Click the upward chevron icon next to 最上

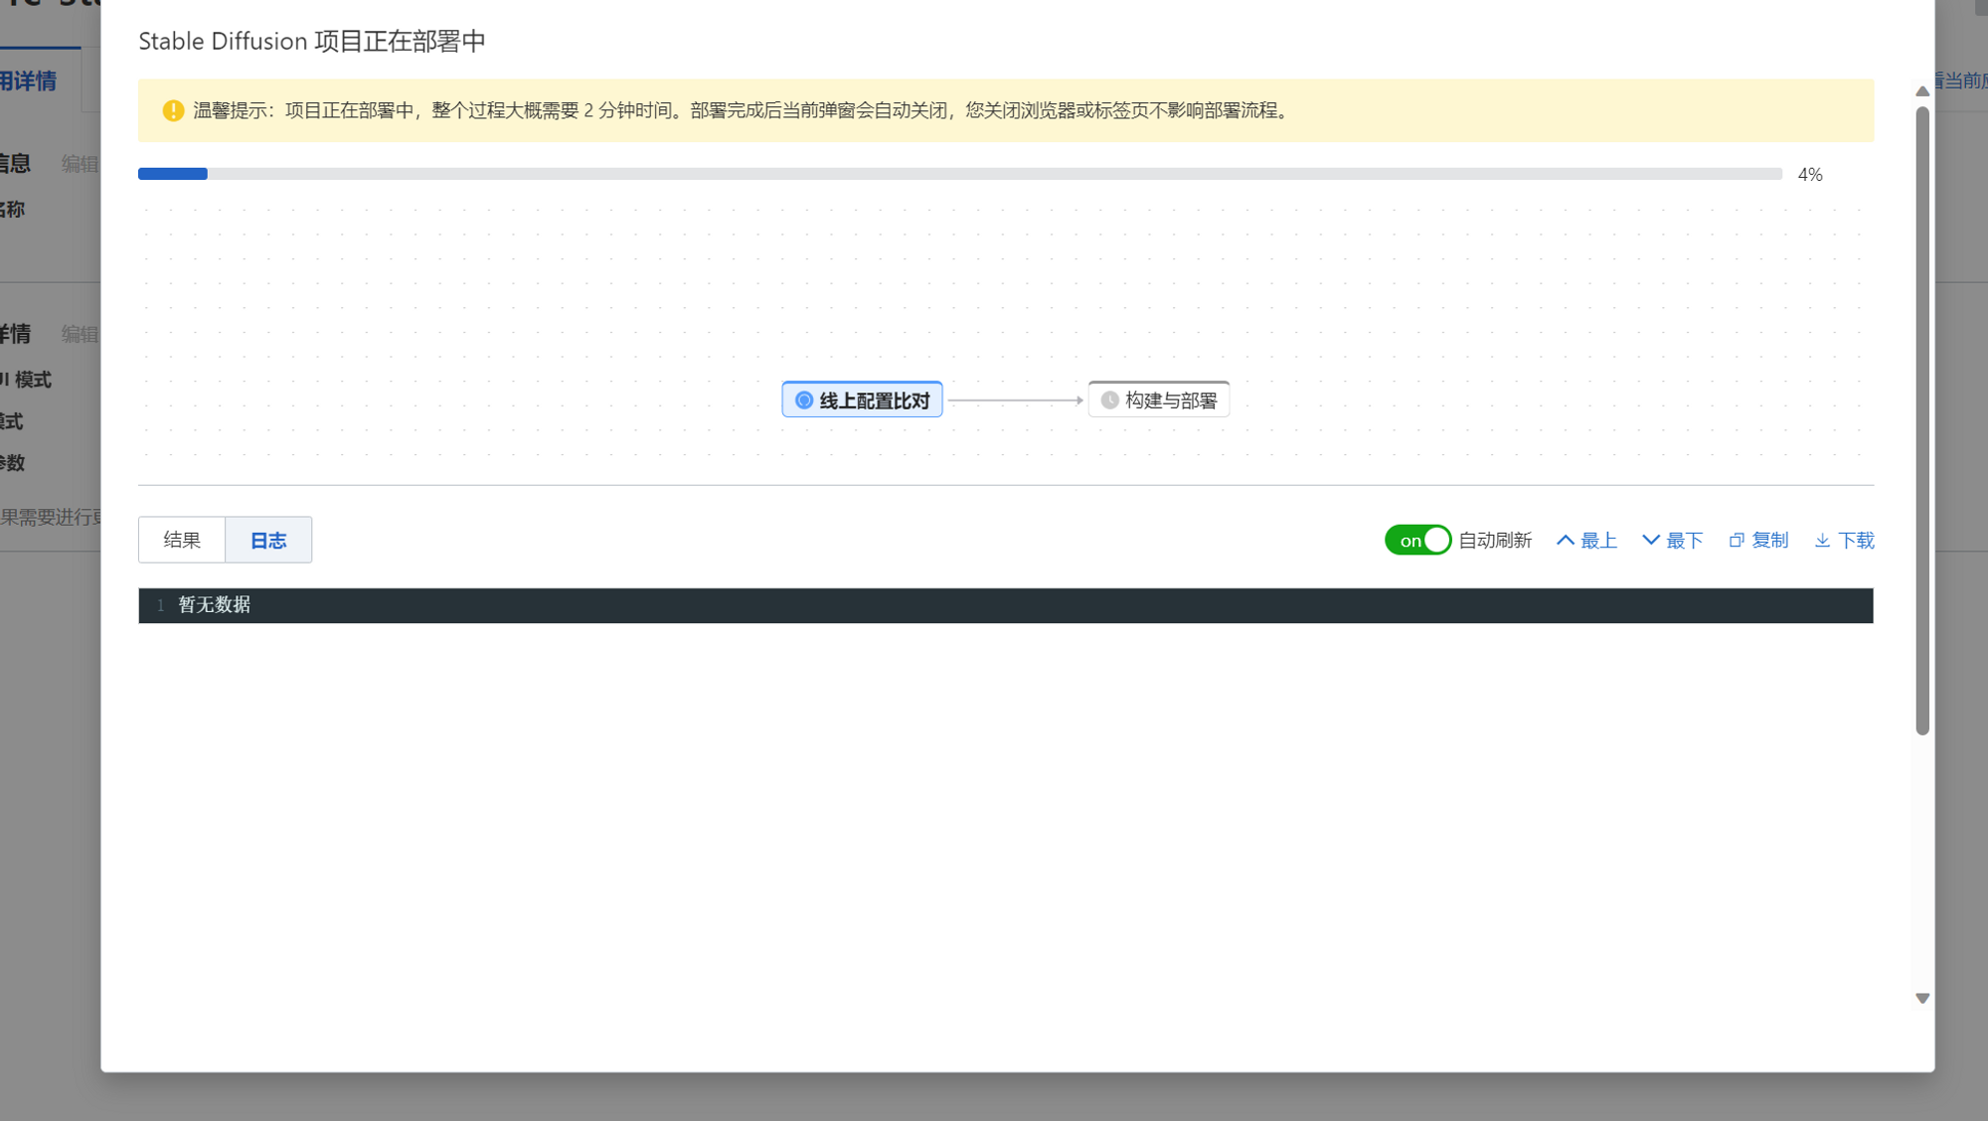(1565, 540)
